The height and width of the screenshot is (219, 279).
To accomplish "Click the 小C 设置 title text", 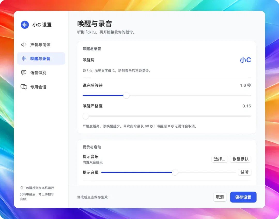I will tap(42, 25).
